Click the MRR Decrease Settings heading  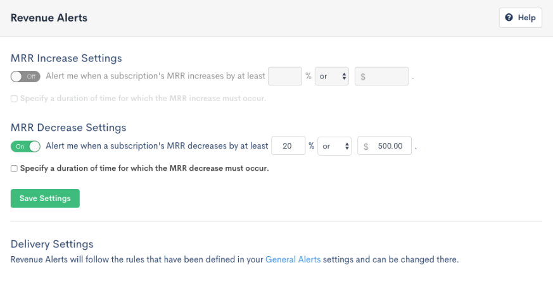[x=68, y=128]
